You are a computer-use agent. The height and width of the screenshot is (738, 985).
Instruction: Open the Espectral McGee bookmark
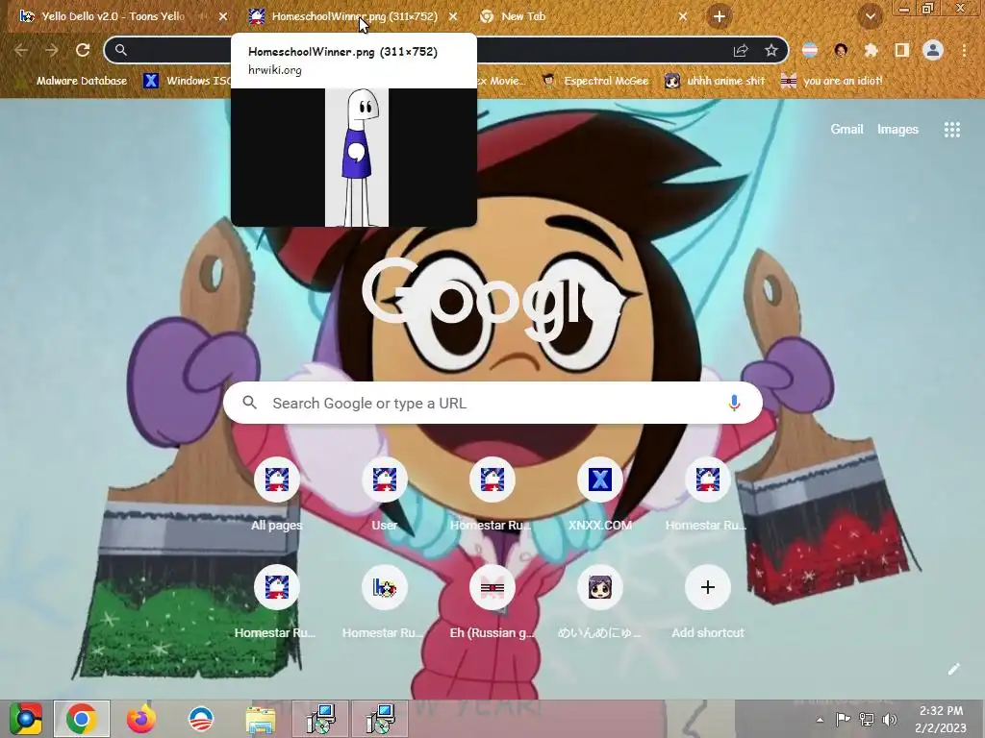[x=595, y=81]
